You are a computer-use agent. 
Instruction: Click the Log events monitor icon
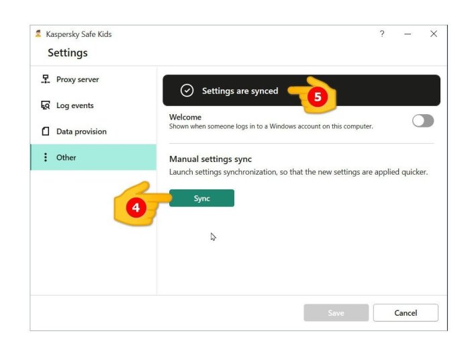[x=45, y=105]
